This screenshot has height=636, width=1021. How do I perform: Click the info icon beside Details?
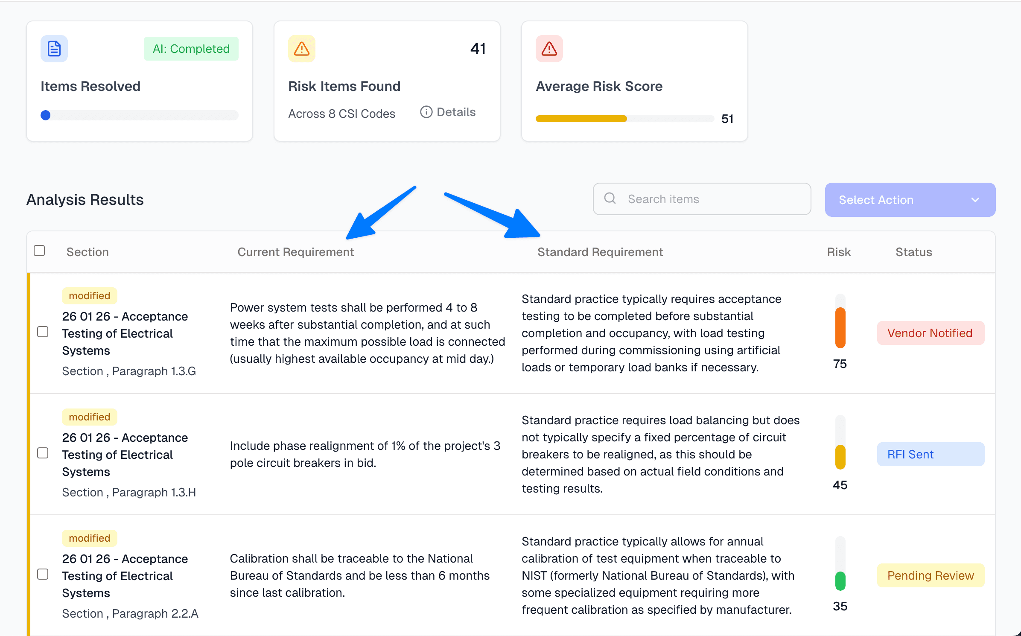(426, 112)
